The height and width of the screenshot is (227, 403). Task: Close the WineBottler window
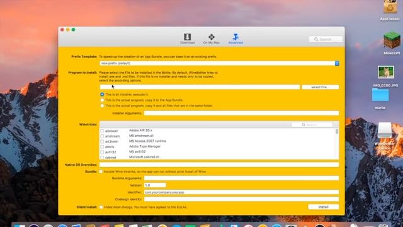click(62, 30)
